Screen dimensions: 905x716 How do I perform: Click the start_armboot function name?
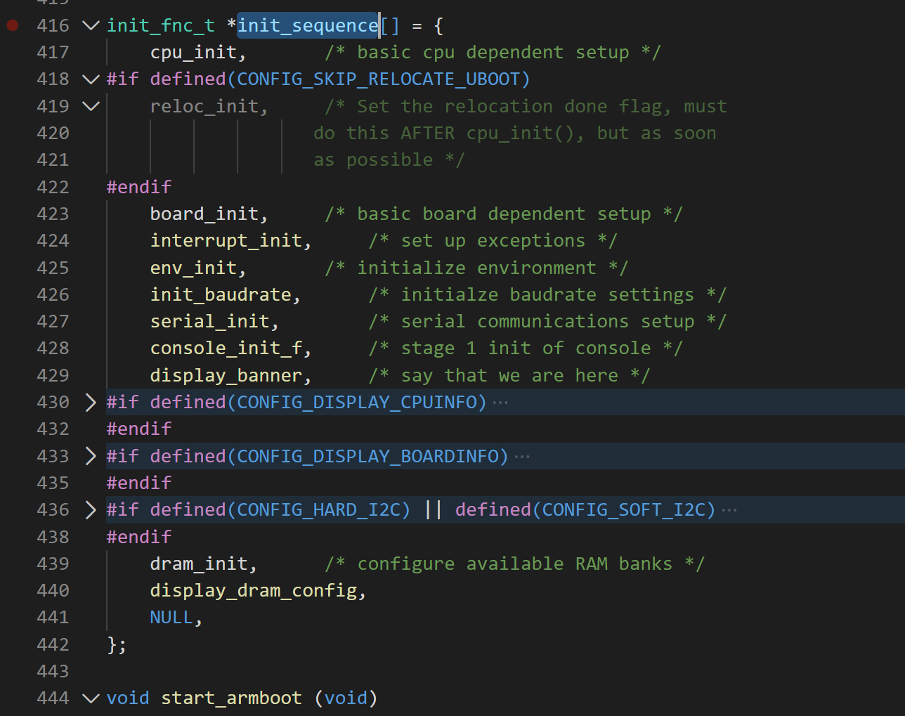tap(232, 698)
